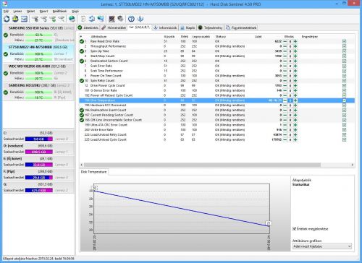This screenshot has width=362, height=263.
Task: Click the help question mark toolbar icon
Action: [131, 19]
